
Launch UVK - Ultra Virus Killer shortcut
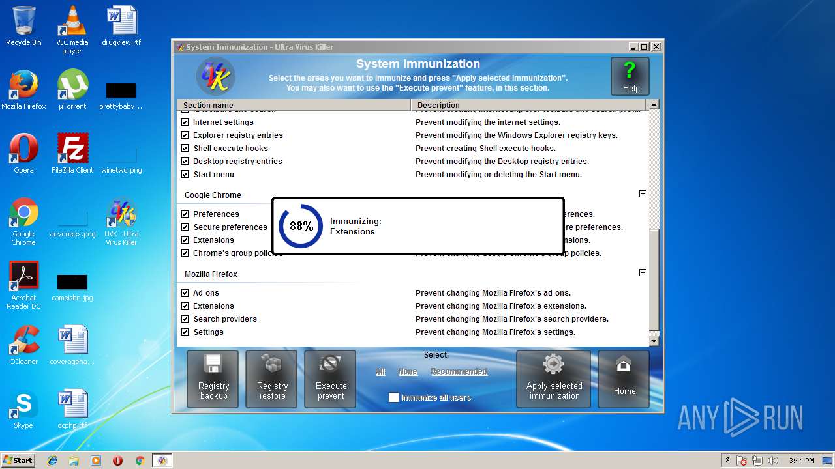tap(121, 222)
